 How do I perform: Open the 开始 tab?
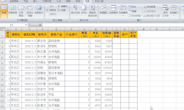coord(26,1)
